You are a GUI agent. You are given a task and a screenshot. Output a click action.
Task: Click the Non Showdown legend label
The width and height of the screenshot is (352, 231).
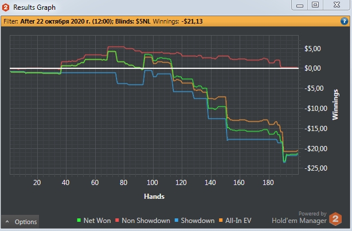point(146,221)
